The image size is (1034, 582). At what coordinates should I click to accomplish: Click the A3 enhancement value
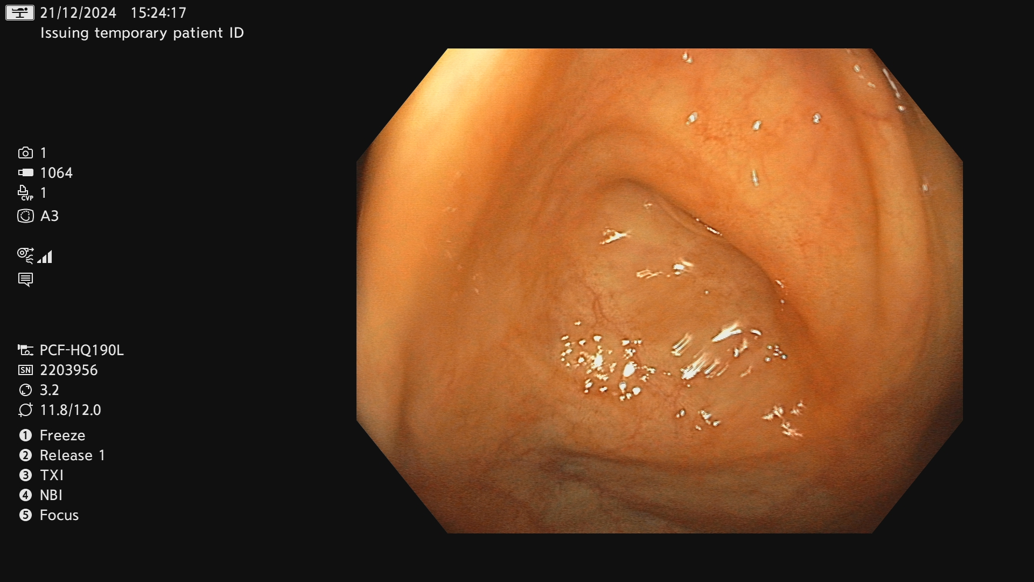(x=50, y=216)
